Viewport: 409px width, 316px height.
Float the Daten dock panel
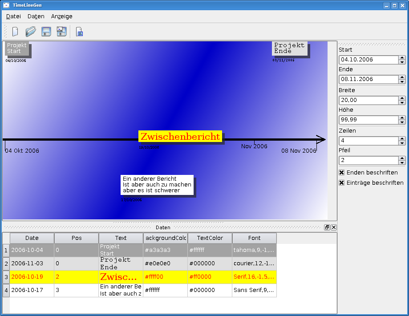pyautogui.click(x=327, y=227)
